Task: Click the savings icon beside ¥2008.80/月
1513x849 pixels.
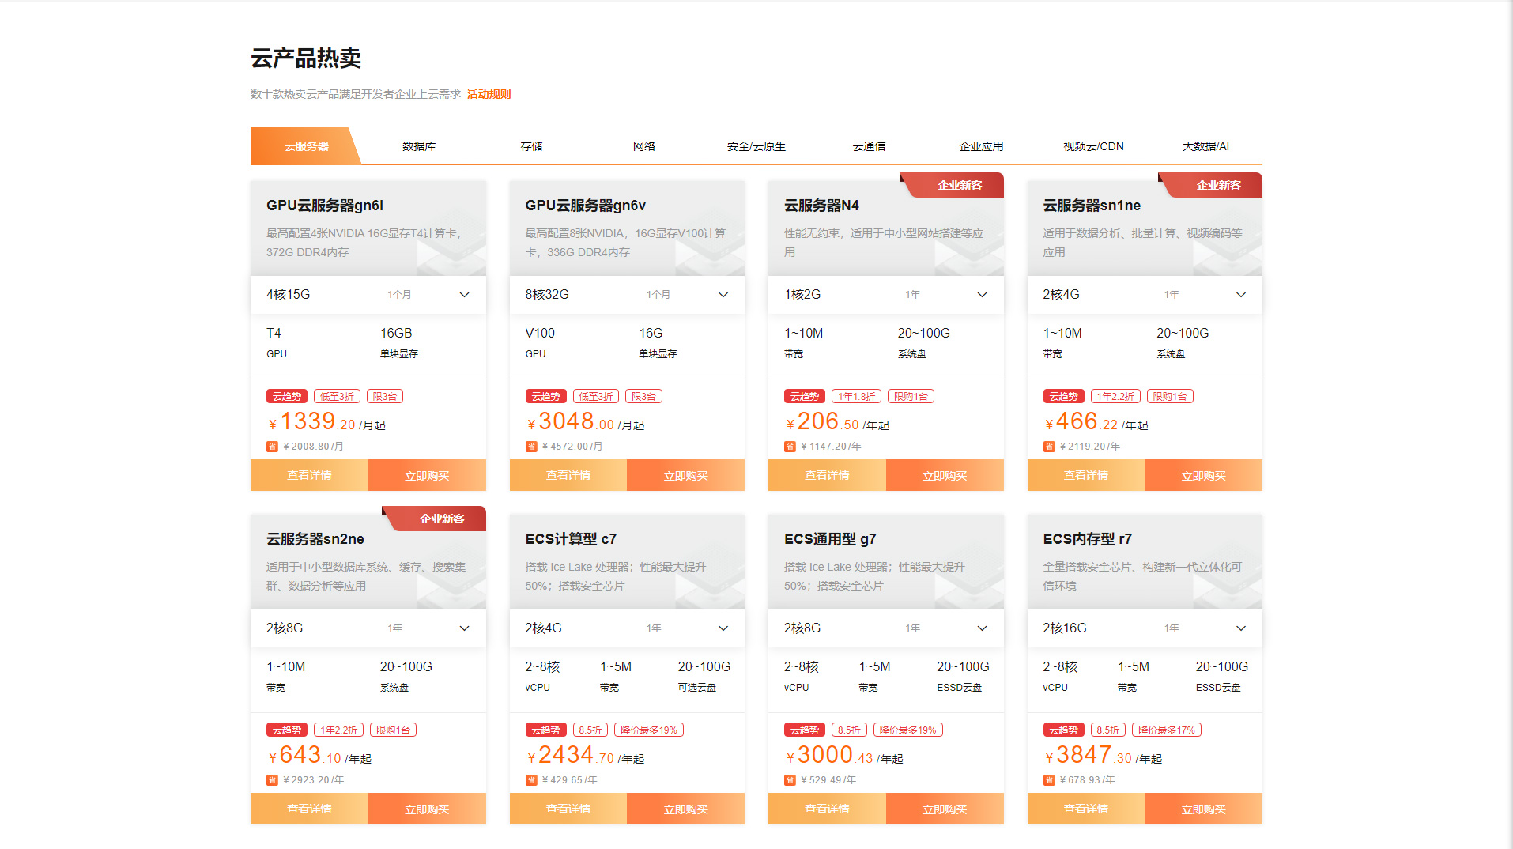Action: coord(272,447)
